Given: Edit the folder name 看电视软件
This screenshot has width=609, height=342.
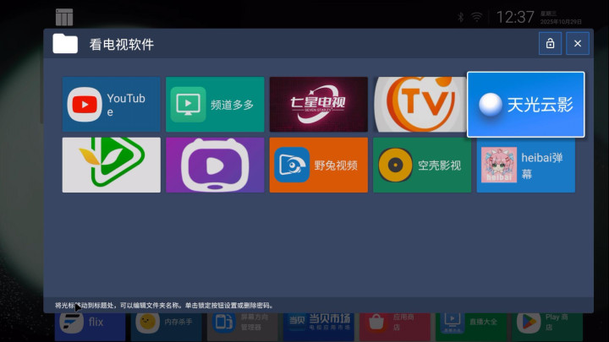Looking at the screenshot, I should click(x=122, y=44).
